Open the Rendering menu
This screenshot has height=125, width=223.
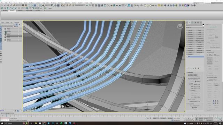click(x=53, y=3)
